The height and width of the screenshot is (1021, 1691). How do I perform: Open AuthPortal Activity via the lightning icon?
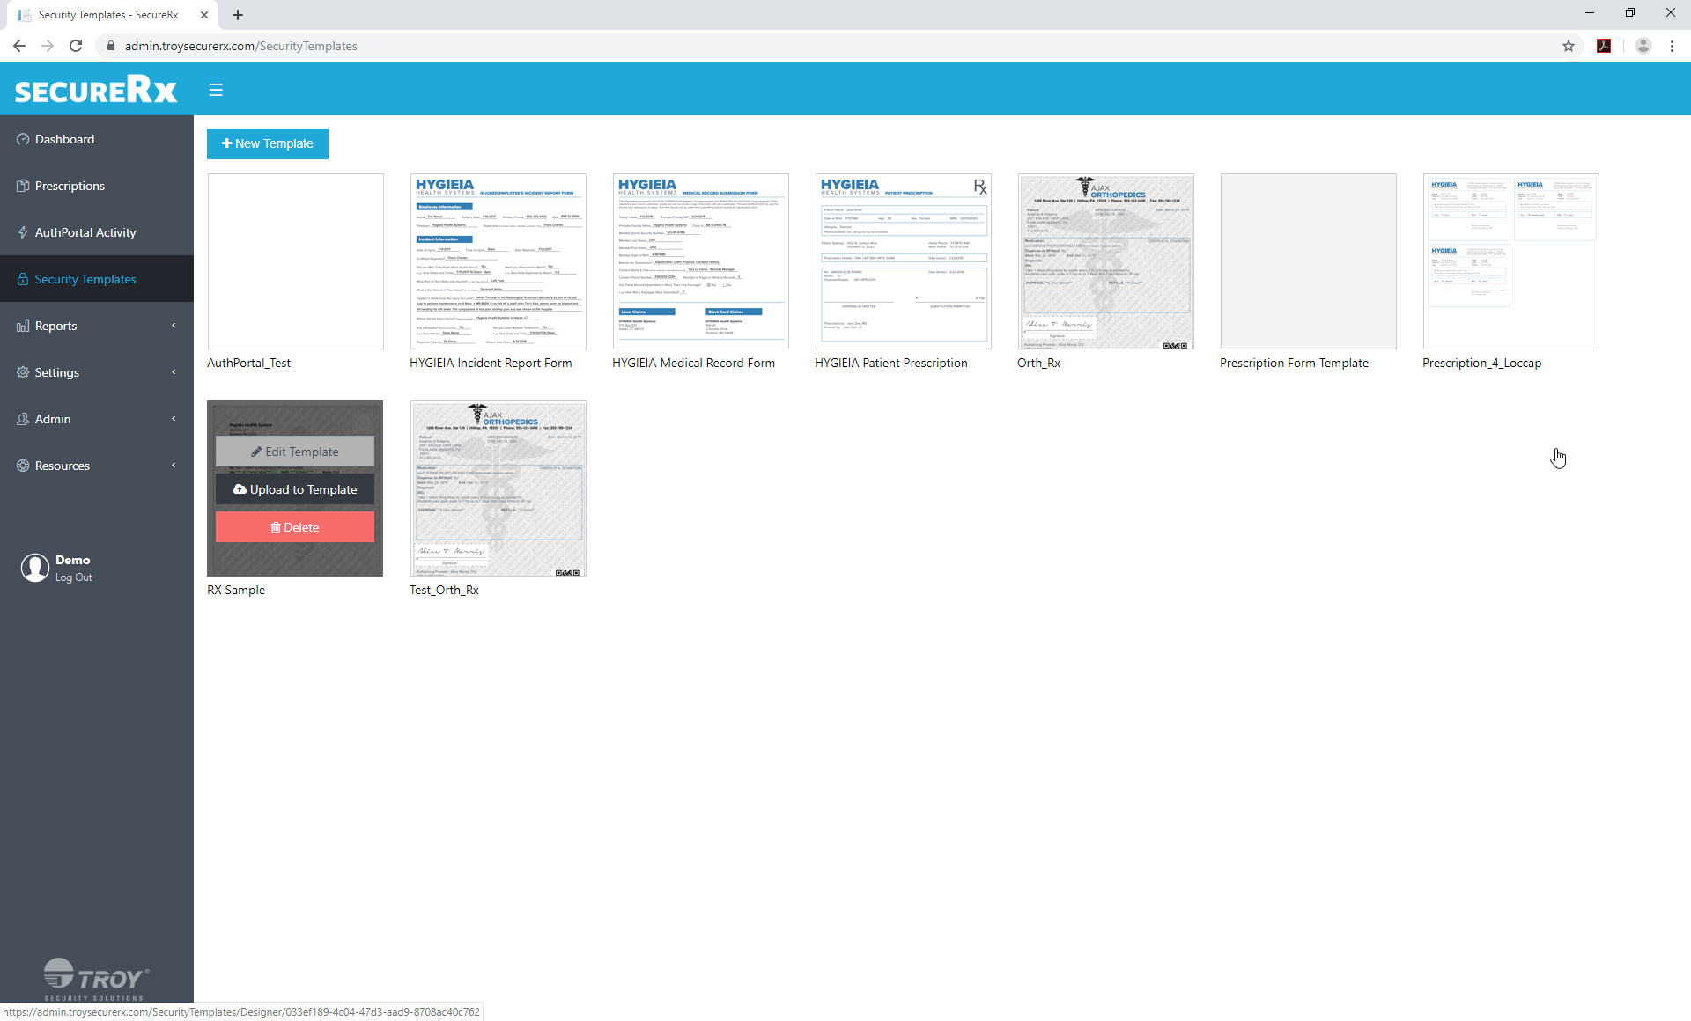(x=23, y=232)
